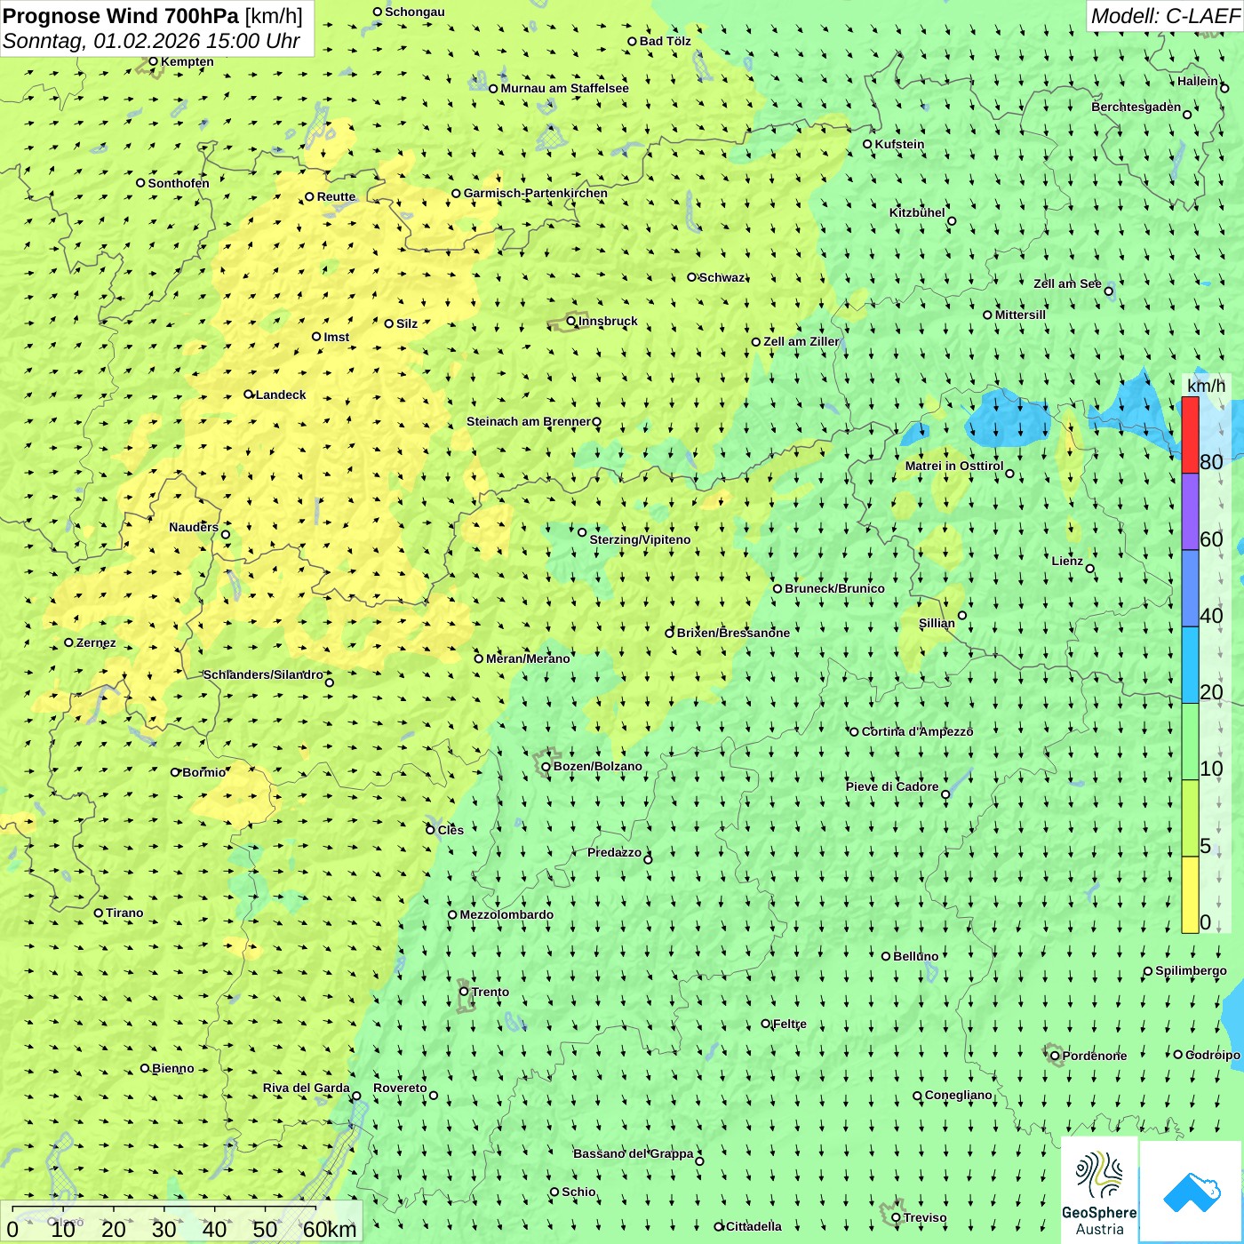Screen dimensions: 1244x1244
Task: Click the 'Pieve di Cadore' label
Action: click(892, 786)
